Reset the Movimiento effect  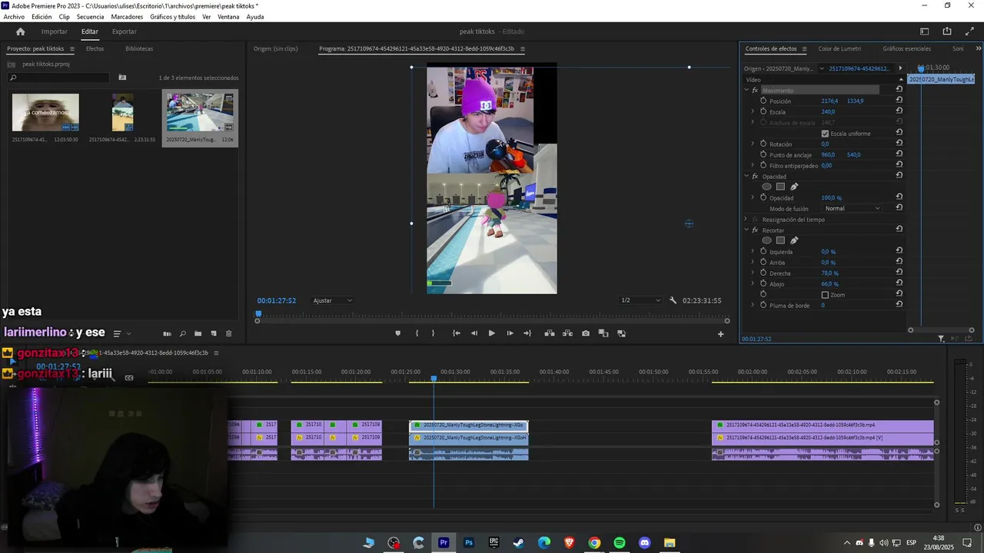[899, 90]
